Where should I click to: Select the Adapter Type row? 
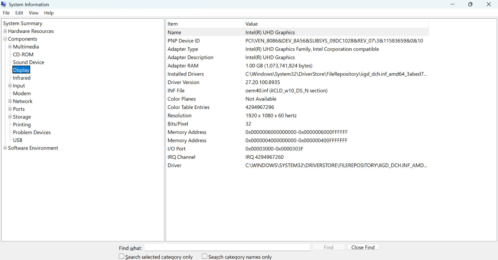pyautogui.click(x=298, y=49)
